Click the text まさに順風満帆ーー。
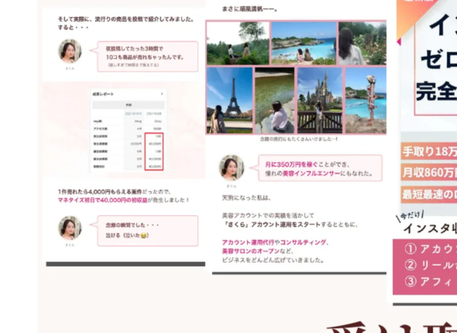This screenshot has width=457, height=333. 250,9
